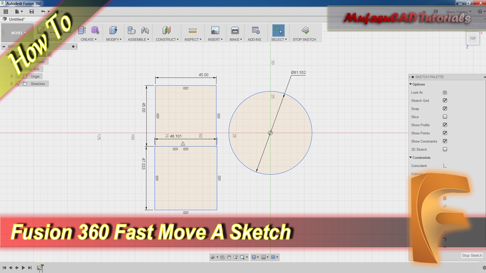Click the Insert image icon in toolbar
This screenshot has height=273, width=486.
(x=215, y=31)
